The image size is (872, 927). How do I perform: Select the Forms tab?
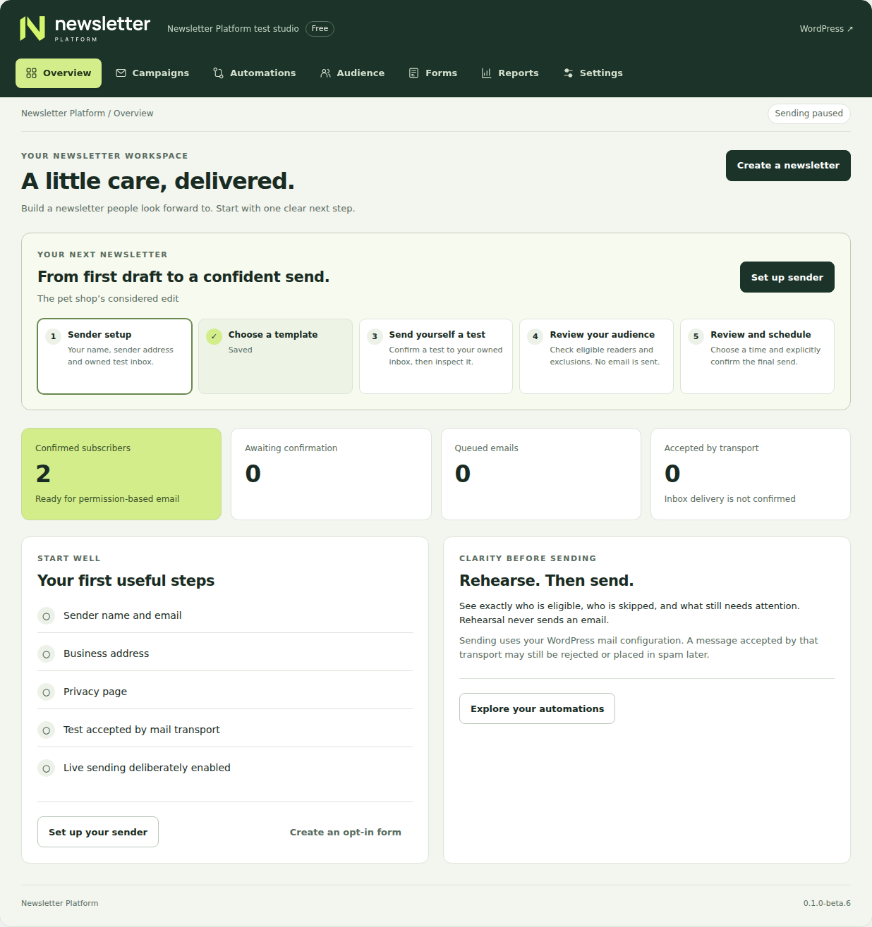[433, 73]
